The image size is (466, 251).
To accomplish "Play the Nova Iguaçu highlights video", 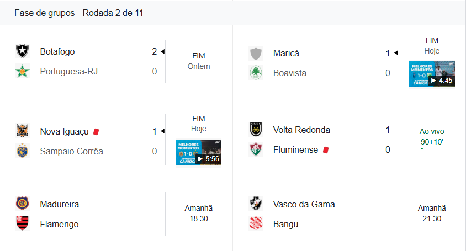I will click(198, 152).
